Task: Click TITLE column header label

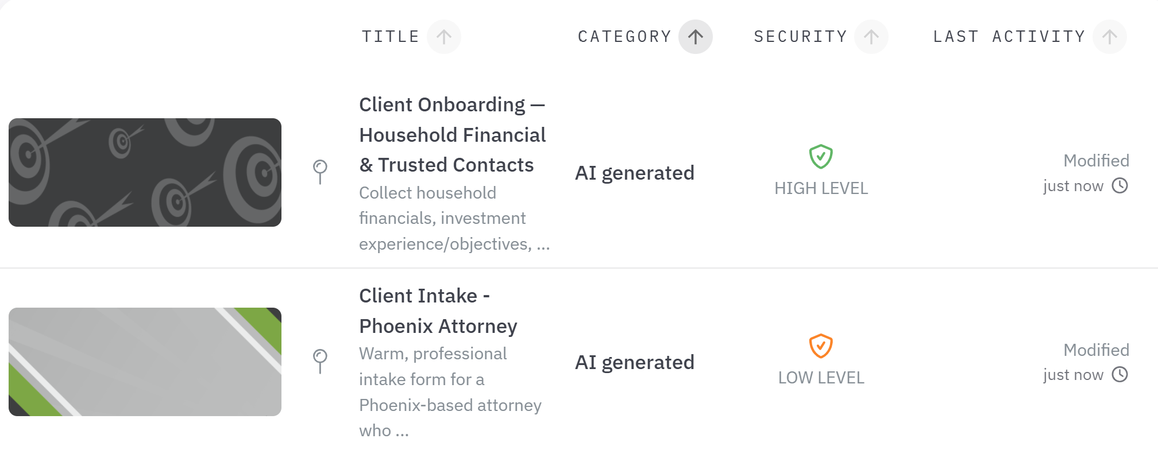Action: click(391, 37)
